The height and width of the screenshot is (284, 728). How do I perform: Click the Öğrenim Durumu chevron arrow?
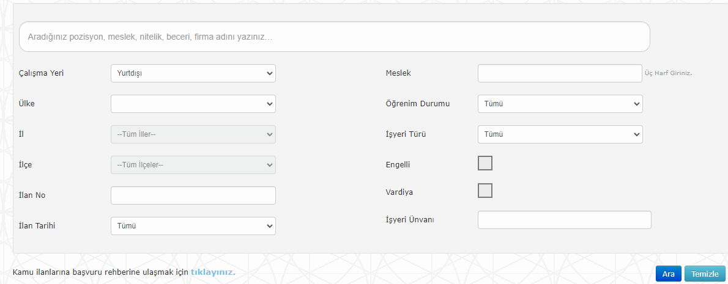[x=636, y=104]
